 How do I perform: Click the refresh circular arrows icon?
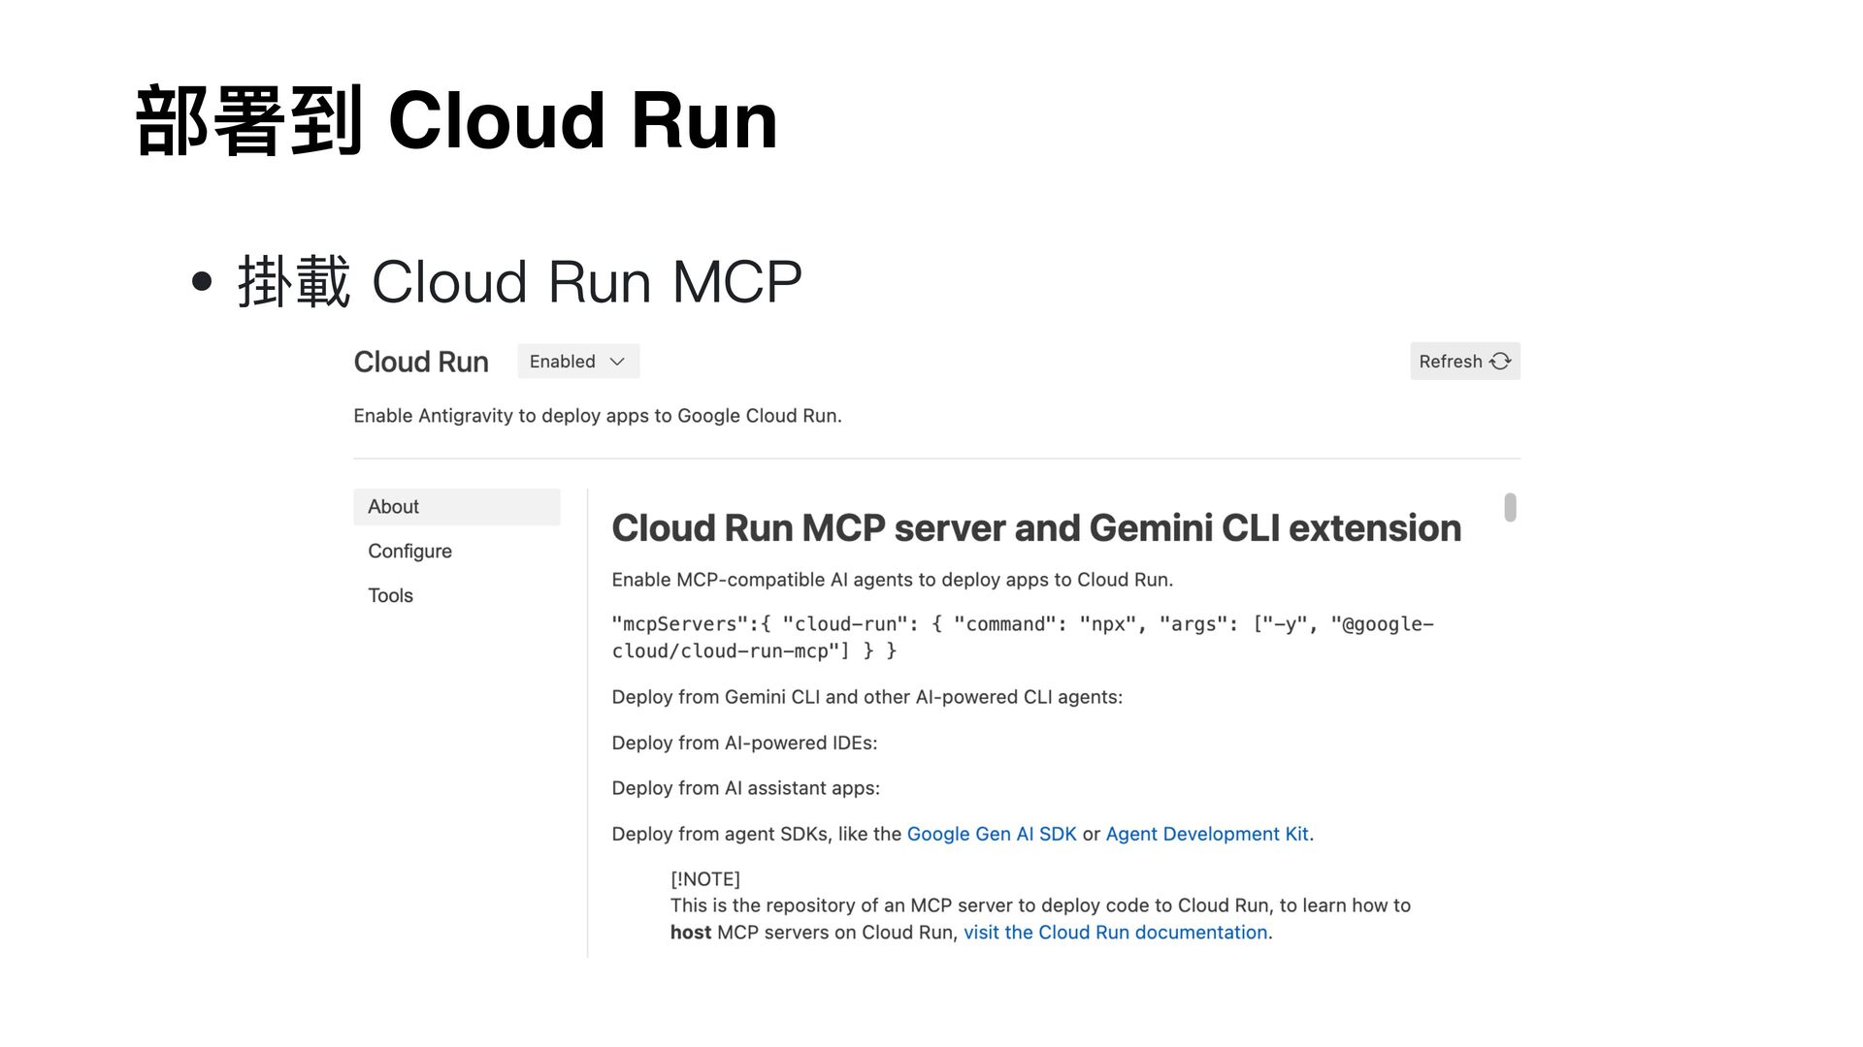(x=1500, y=362)
